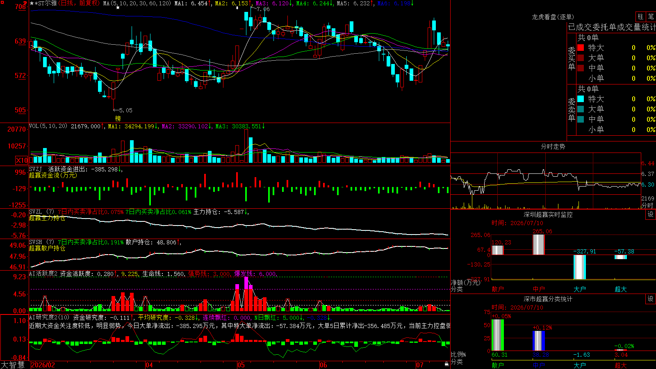
Task: Click the 04 month marker on the time axis
Action: [149, 365]
